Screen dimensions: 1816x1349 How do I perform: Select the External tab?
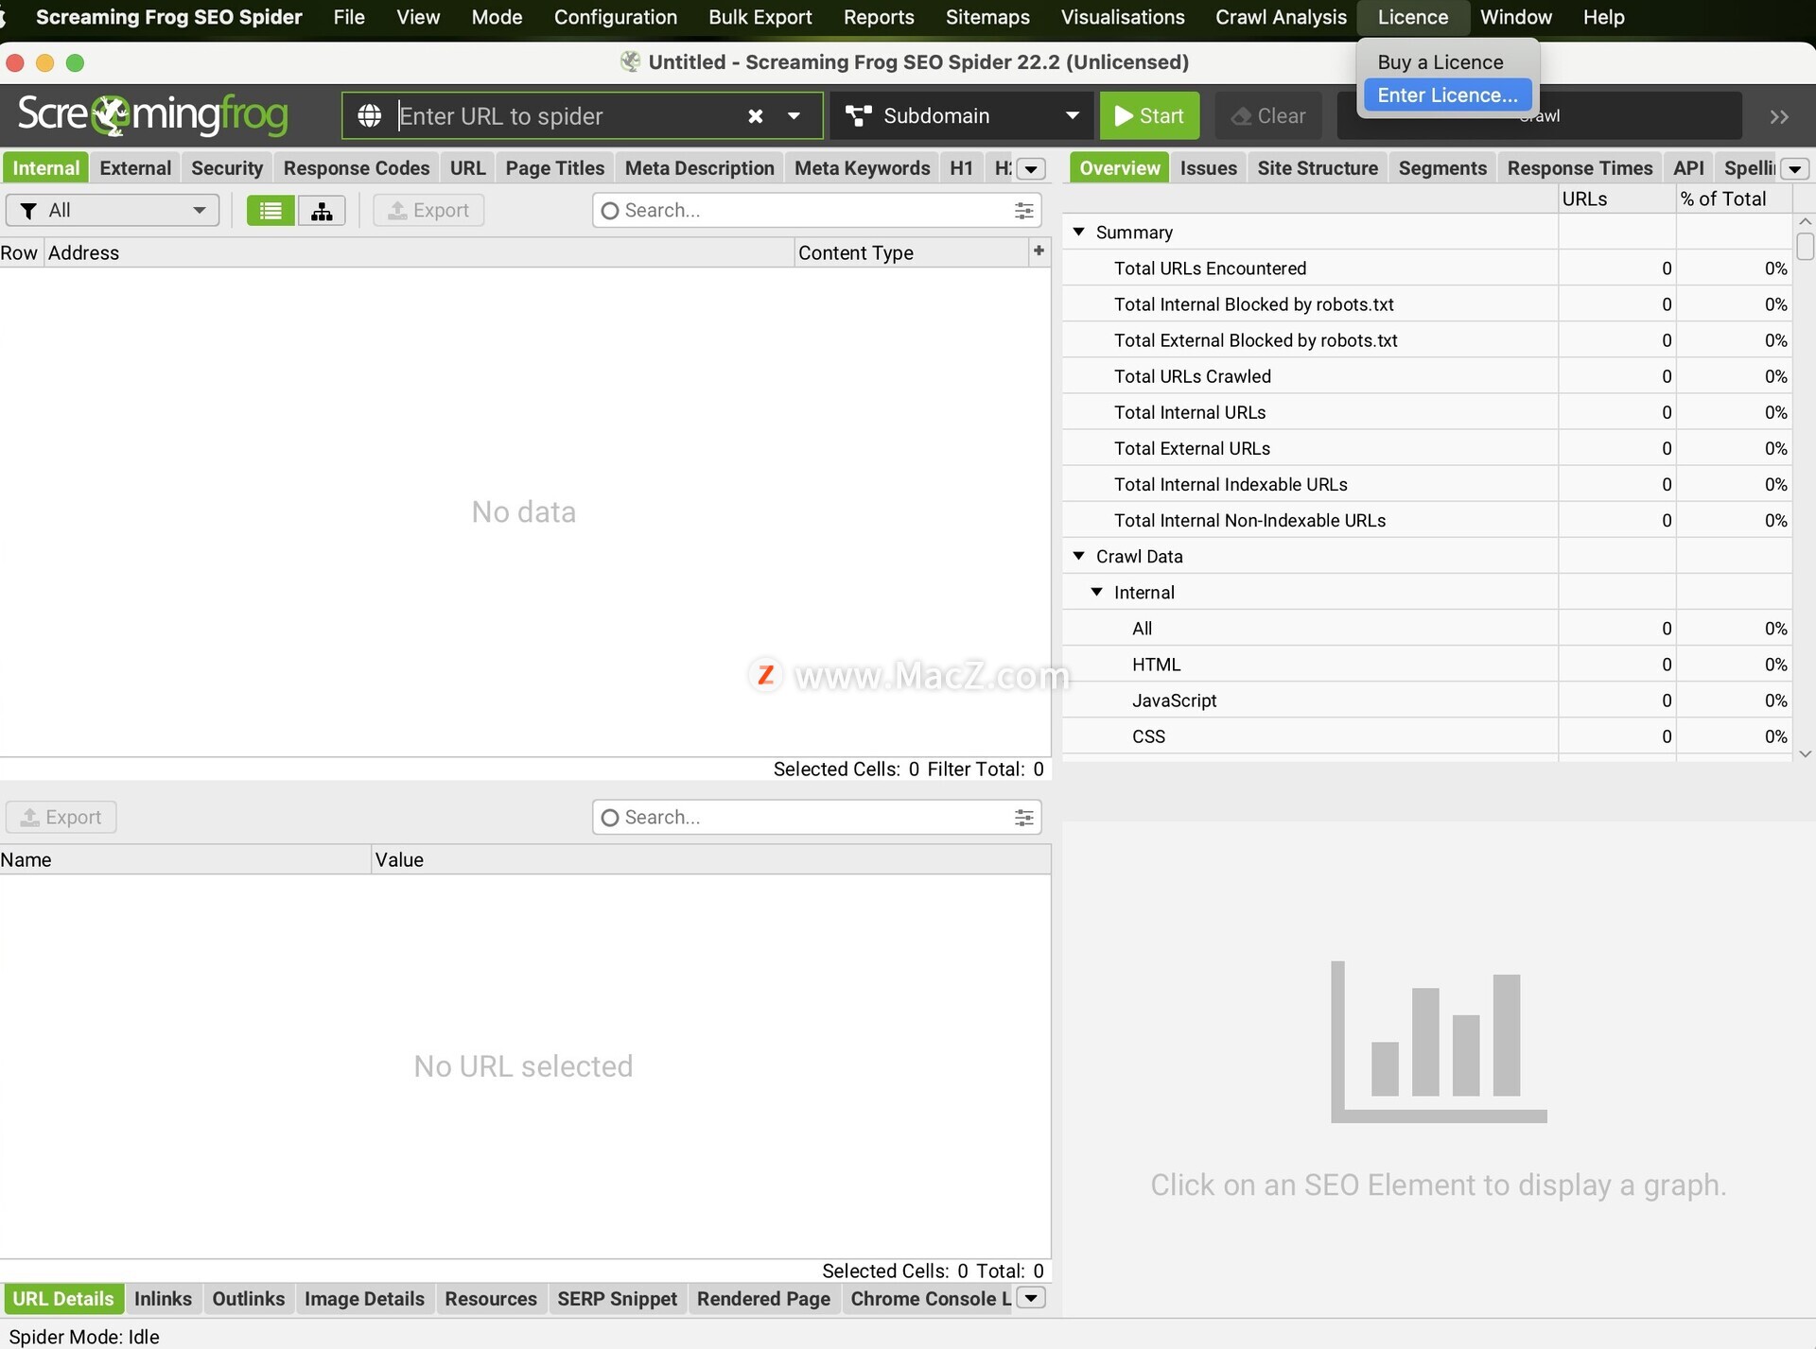click(135, 168)
